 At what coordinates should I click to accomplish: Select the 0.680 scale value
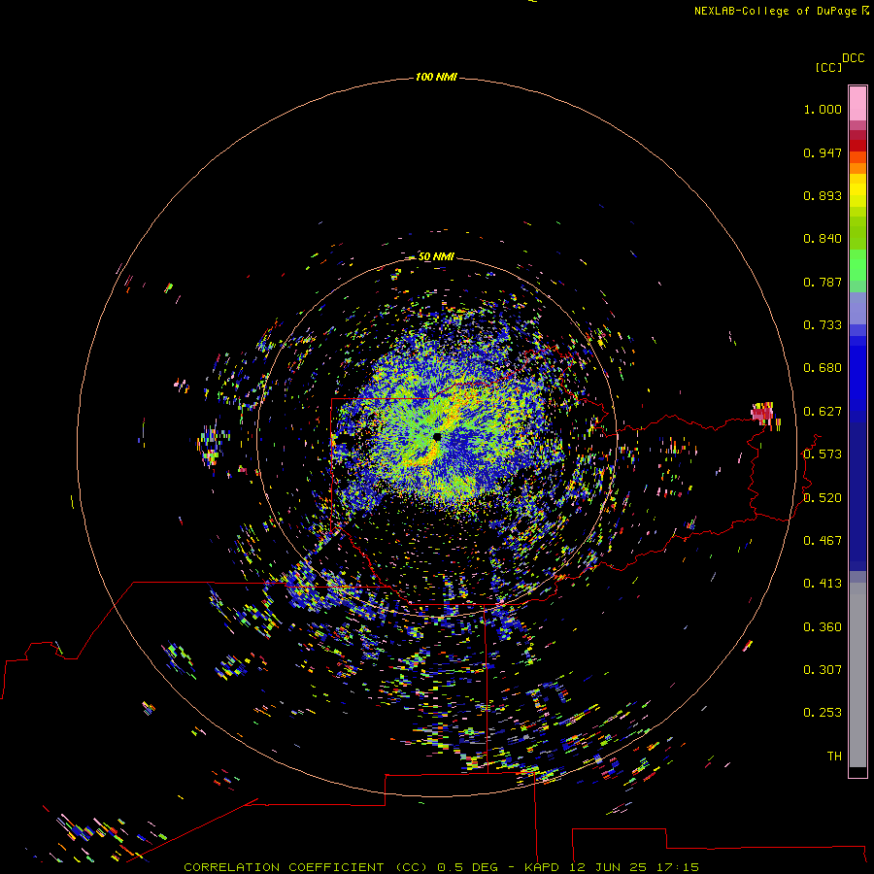pos(823,368)
